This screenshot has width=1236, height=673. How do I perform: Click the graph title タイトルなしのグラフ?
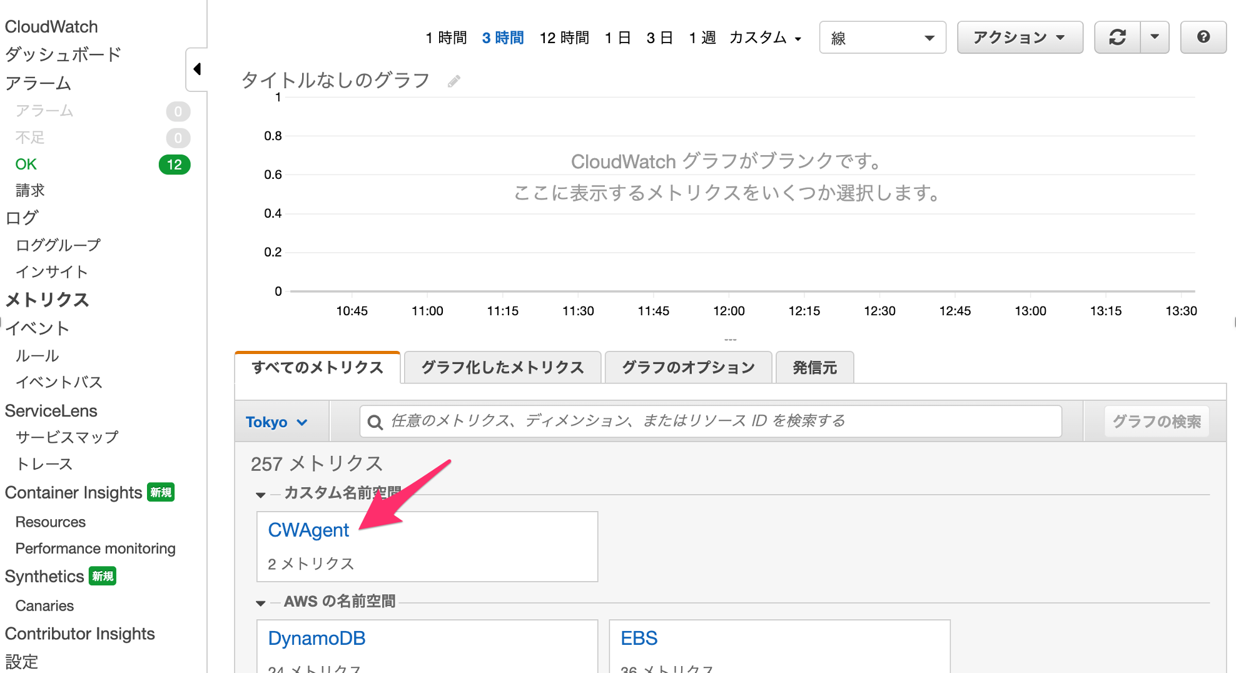(335, 80)
